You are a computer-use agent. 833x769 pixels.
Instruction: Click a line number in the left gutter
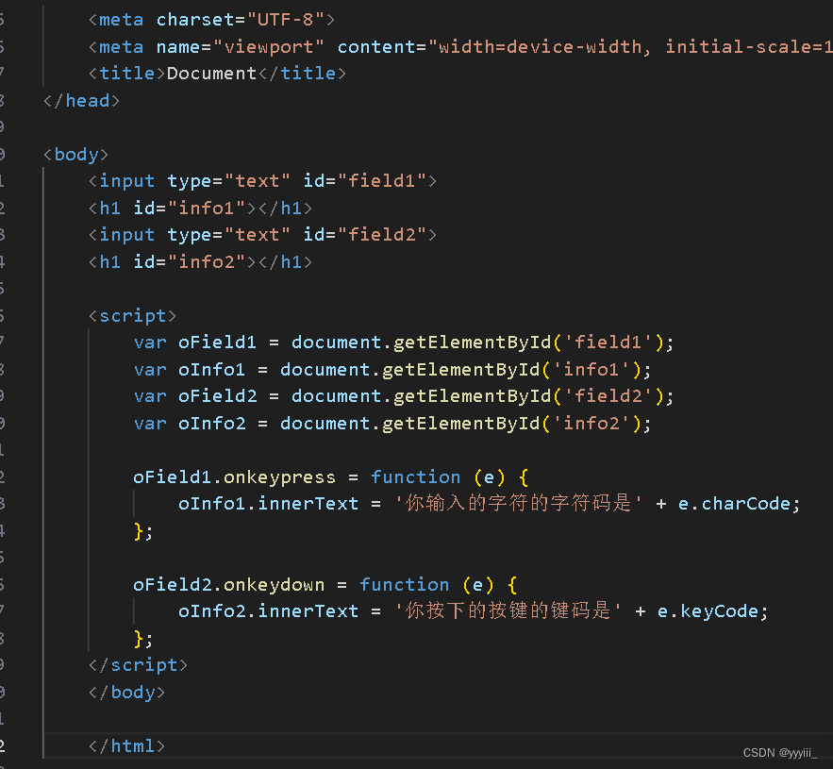click(6, 342)
